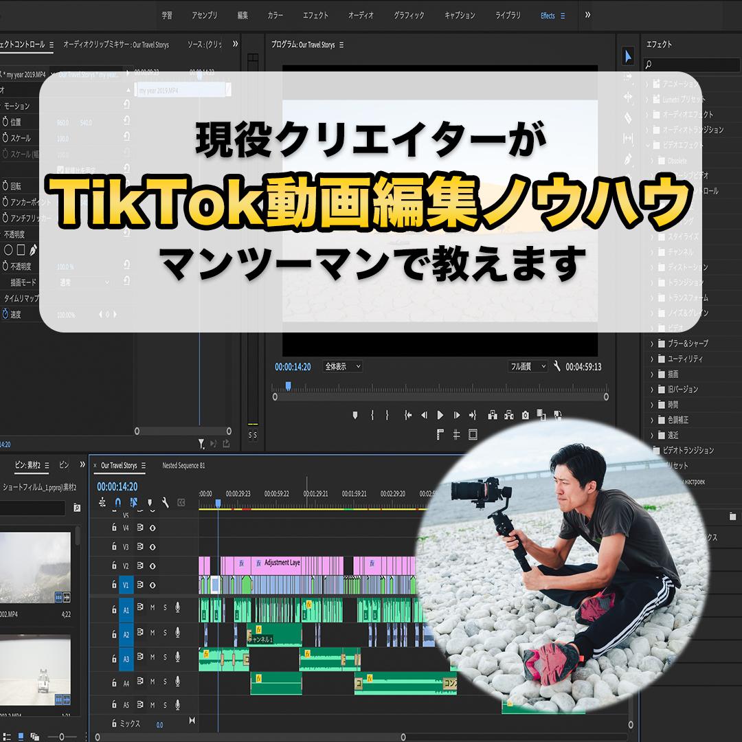The height and width of the screenshot is (742, 742).
Task: Add a marker in the Program monitor
Action: (355, 416)
